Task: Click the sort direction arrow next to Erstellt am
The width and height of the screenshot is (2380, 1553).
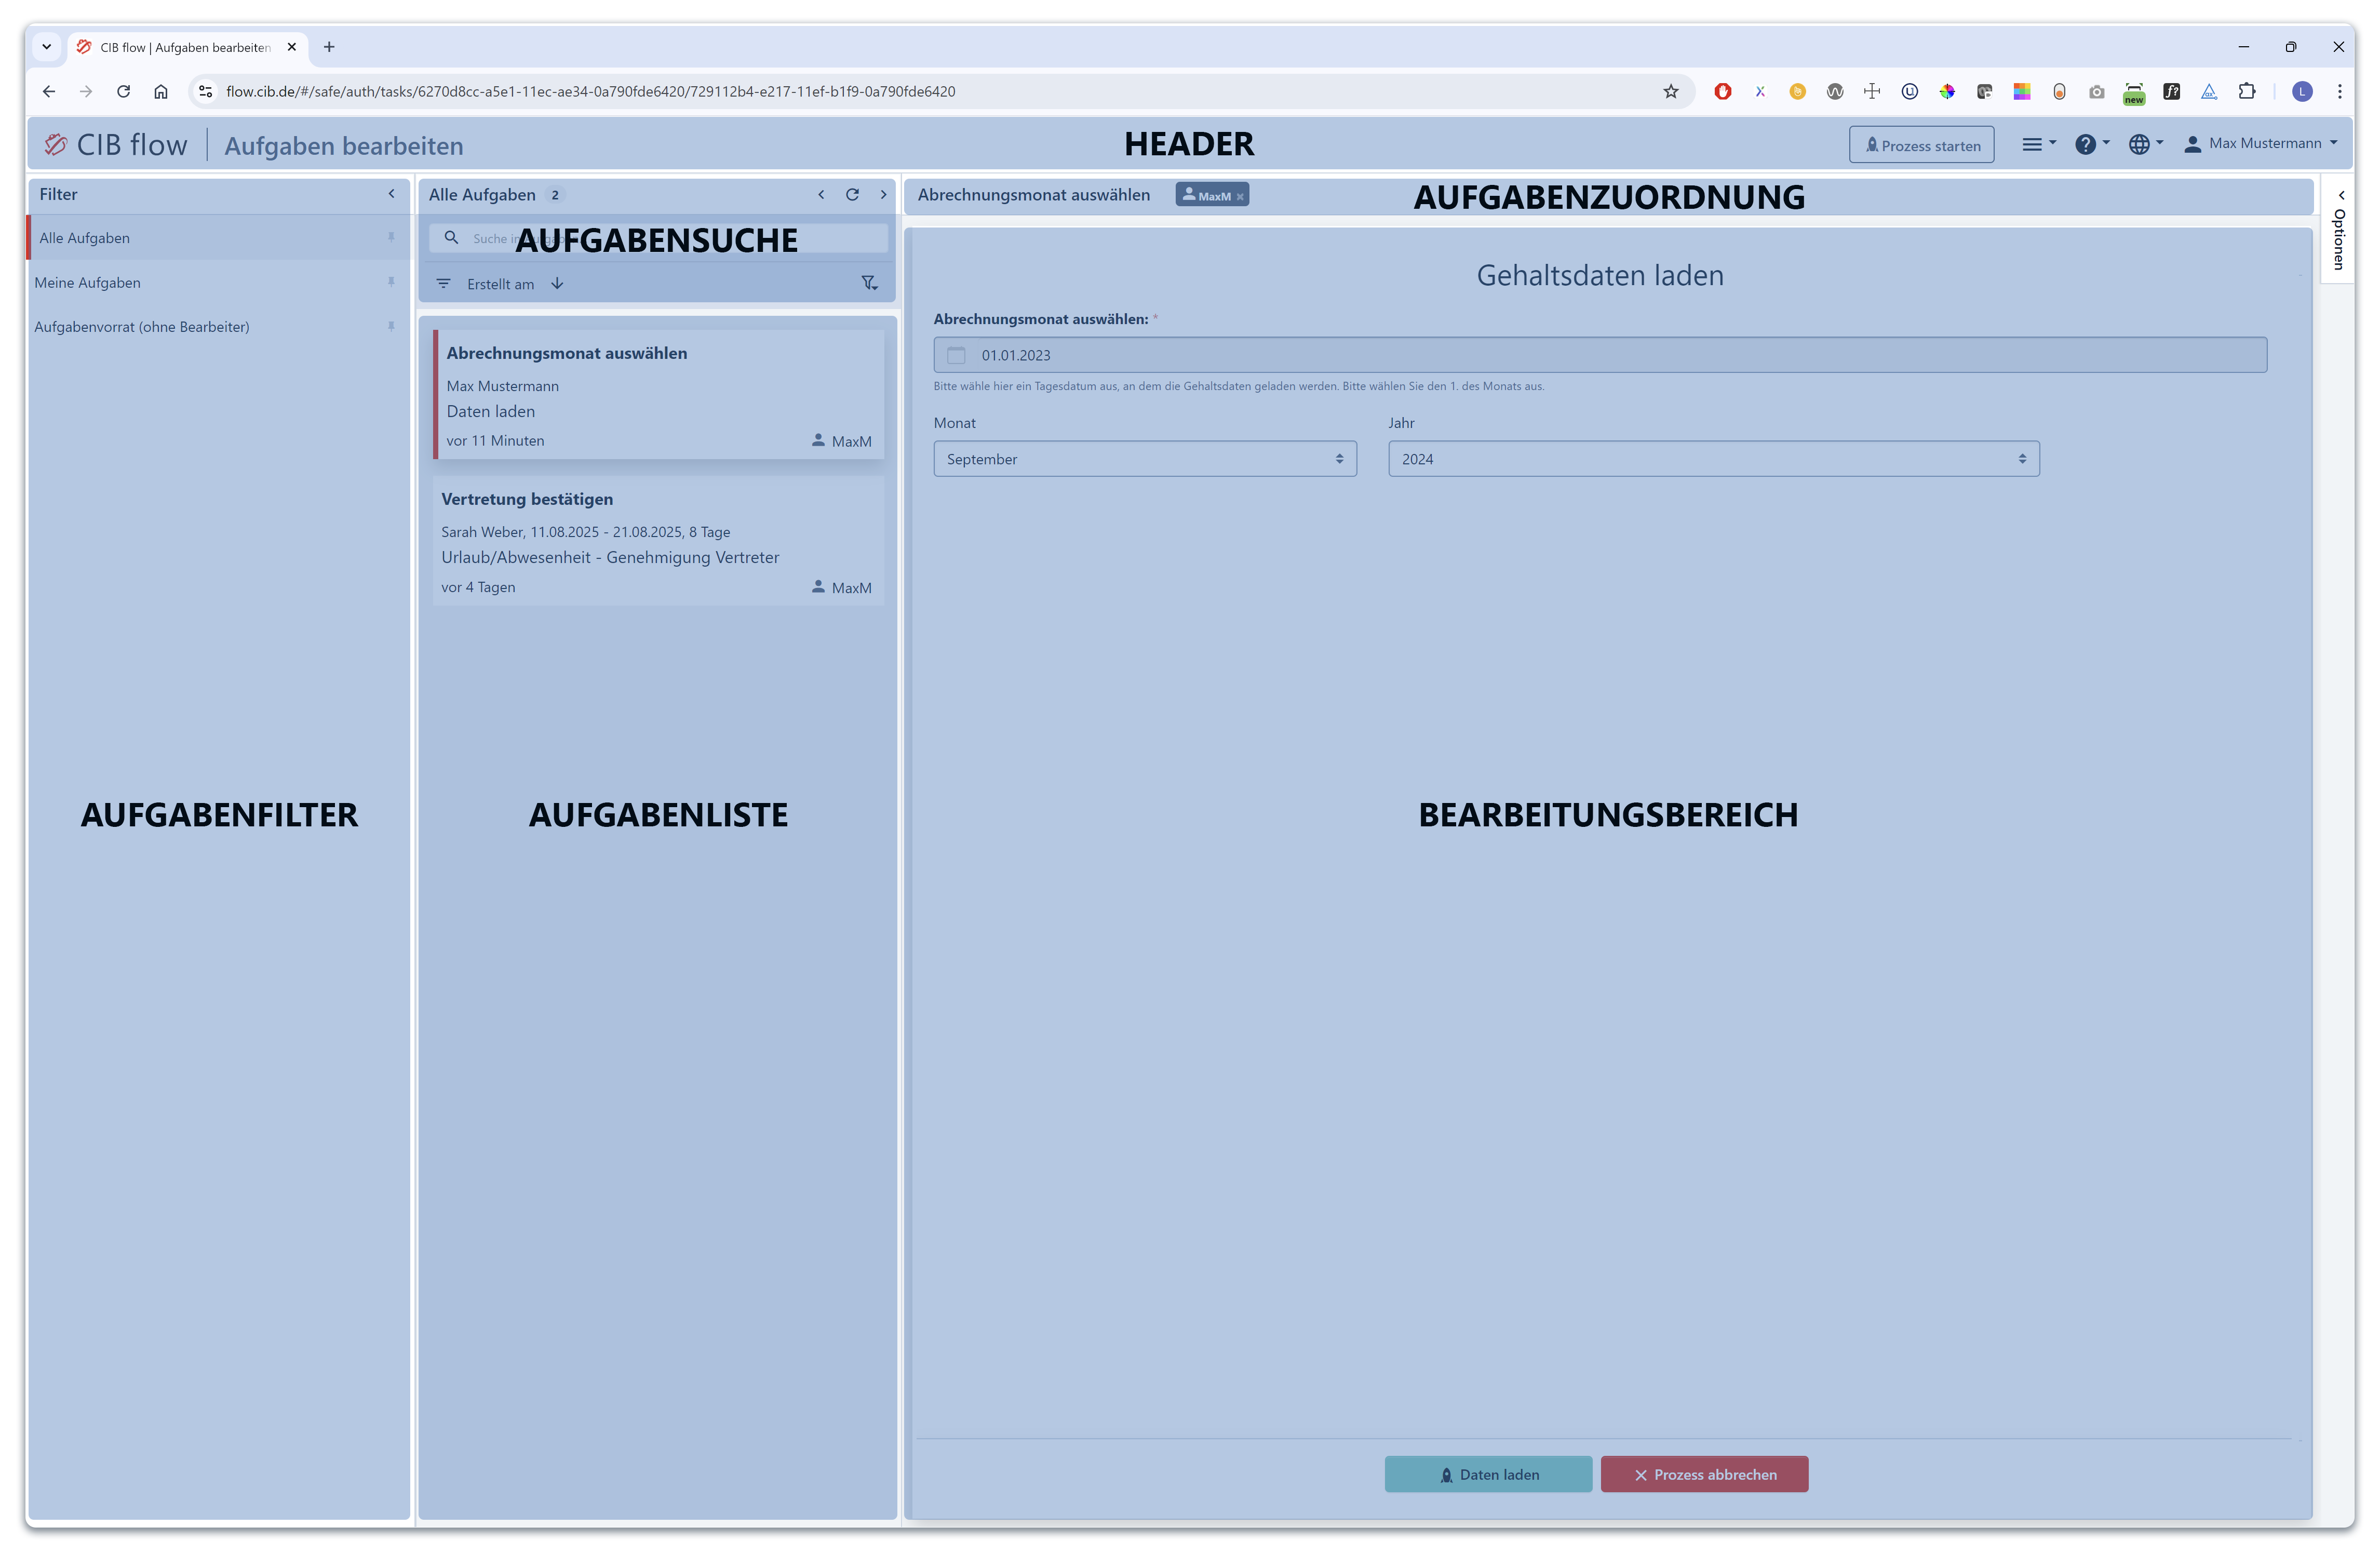Action: tap(557, 284)
